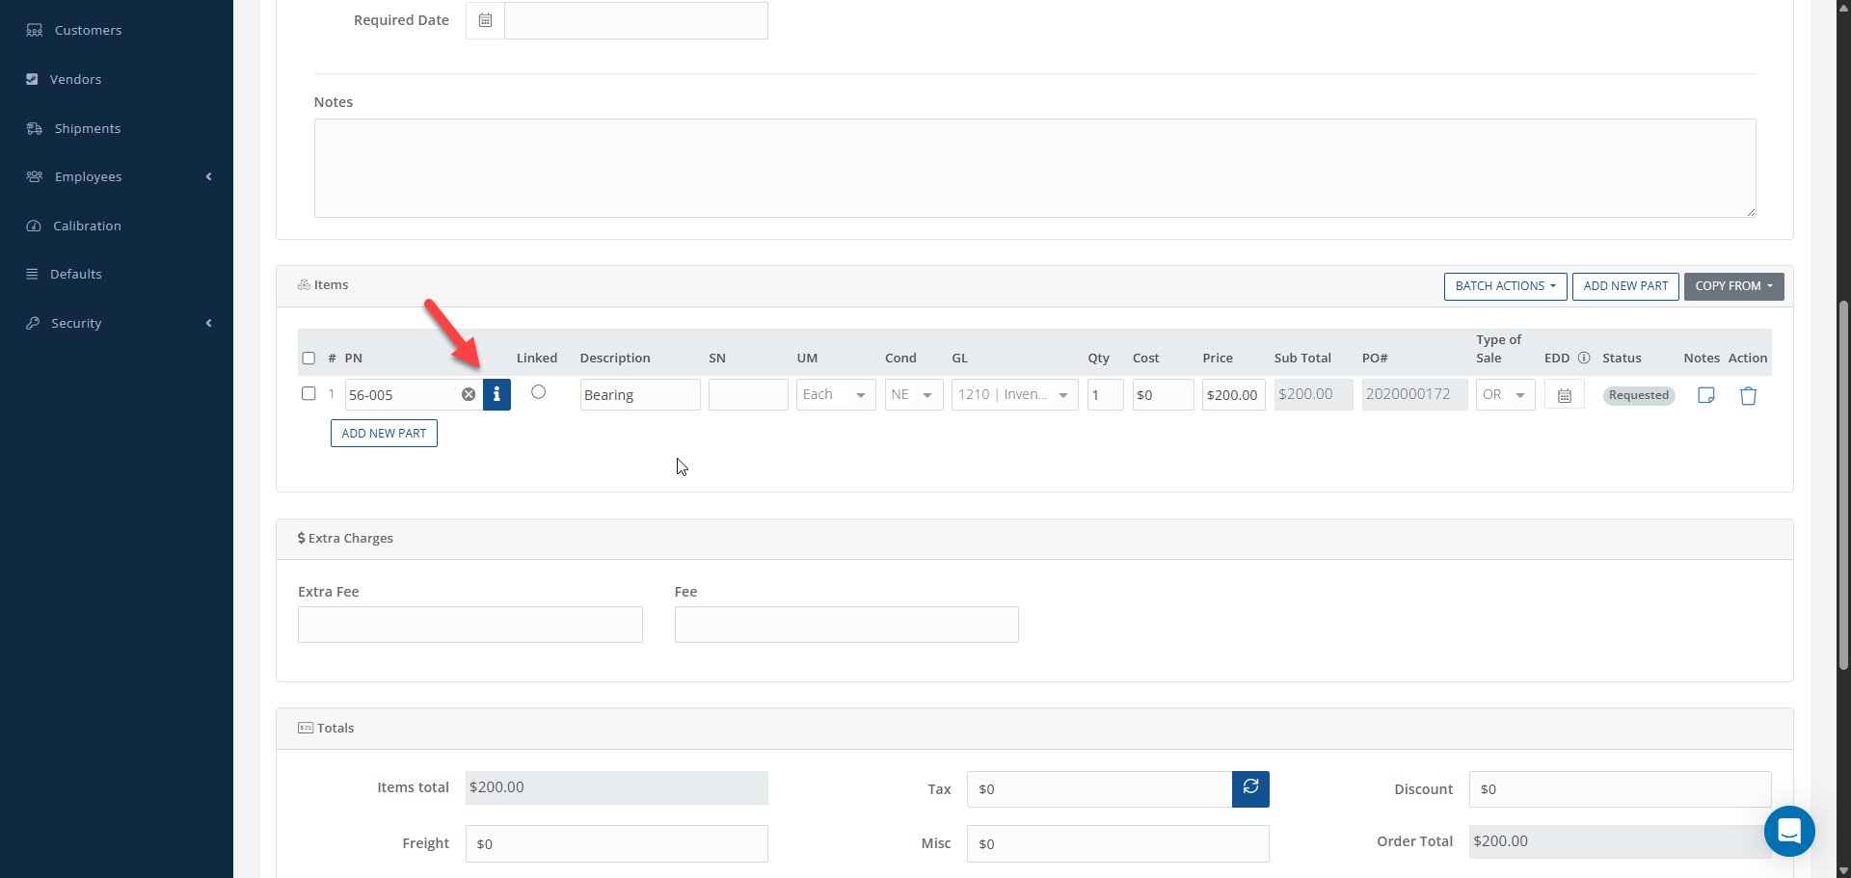
Task: Open the EDD calendar picker in row
Action: (1564, 395)
